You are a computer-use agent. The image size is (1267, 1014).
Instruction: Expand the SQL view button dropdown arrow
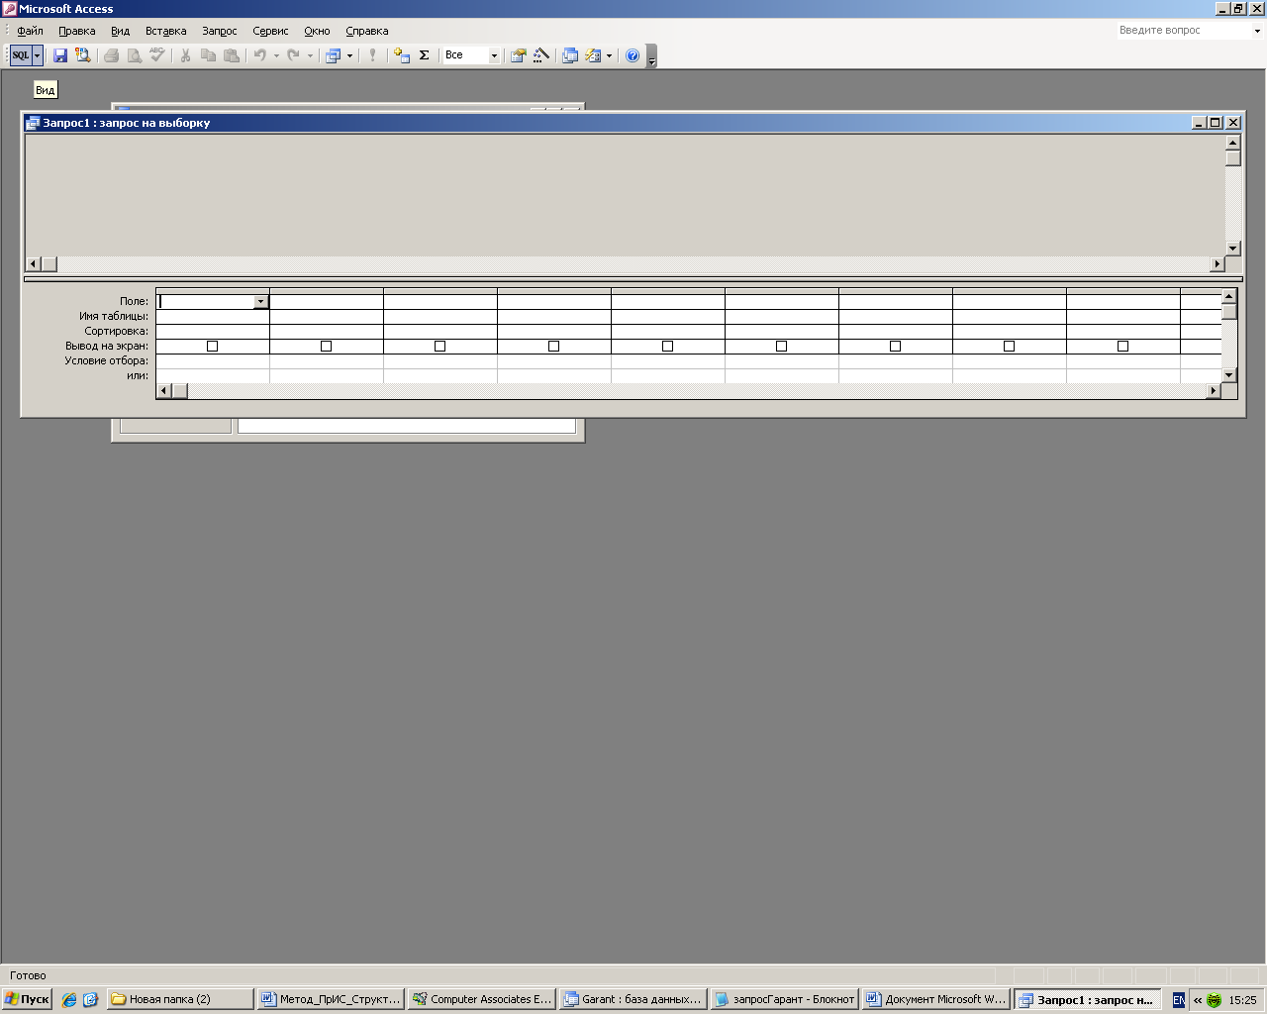coord(38,55)
